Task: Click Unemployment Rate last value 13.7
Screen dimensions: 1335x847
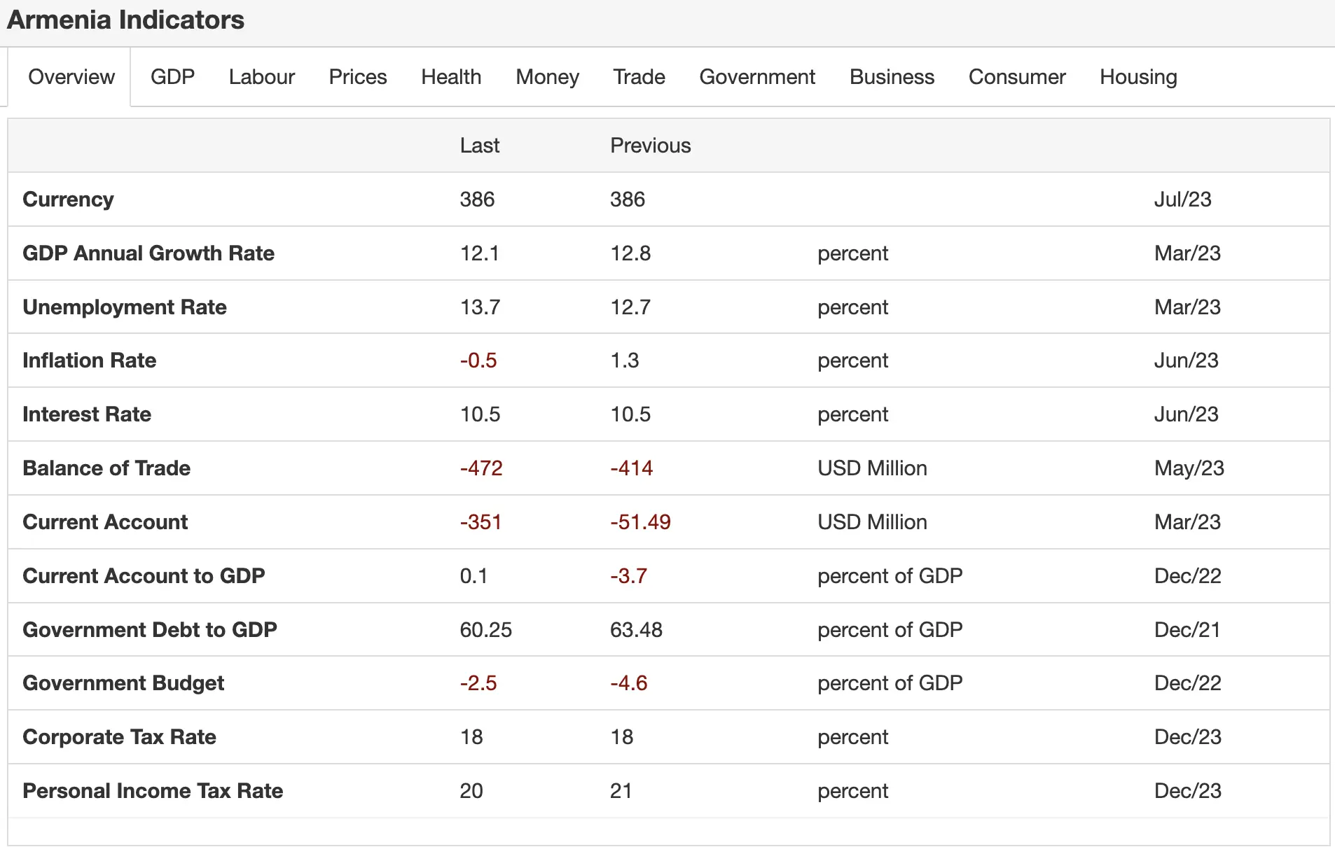Action: pyautogui.click(x=480, y=307)
